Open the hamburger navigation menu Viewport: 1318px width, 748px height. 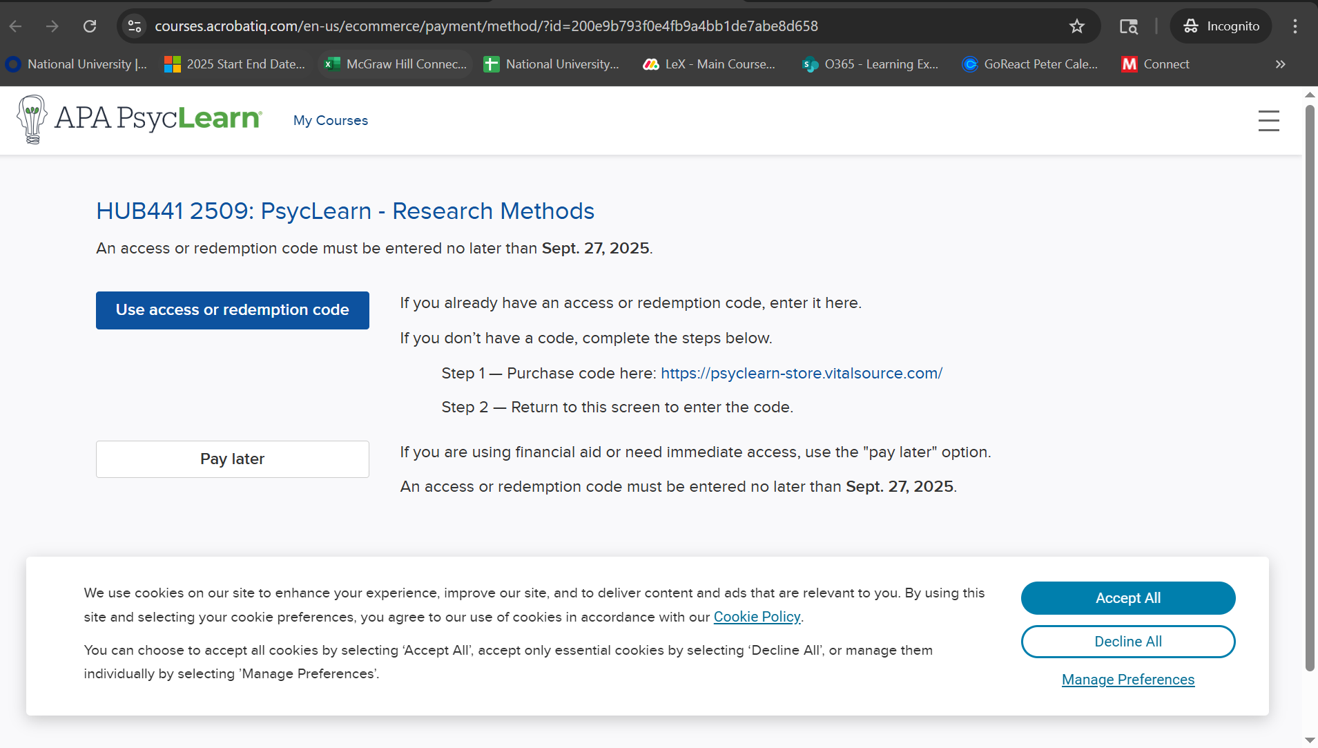[x=1268, y=120]
